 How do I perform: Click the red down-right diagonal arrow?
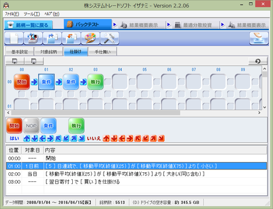(161, 138)
